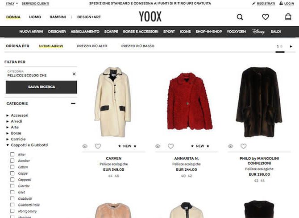This screenshot has height=218, width=299.
Task: Tick the Gilet checkbox
Action: 12,192
